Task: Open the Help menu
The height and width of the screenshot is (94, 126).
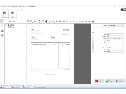Action: pyautogui.click(x=13, y=10)
